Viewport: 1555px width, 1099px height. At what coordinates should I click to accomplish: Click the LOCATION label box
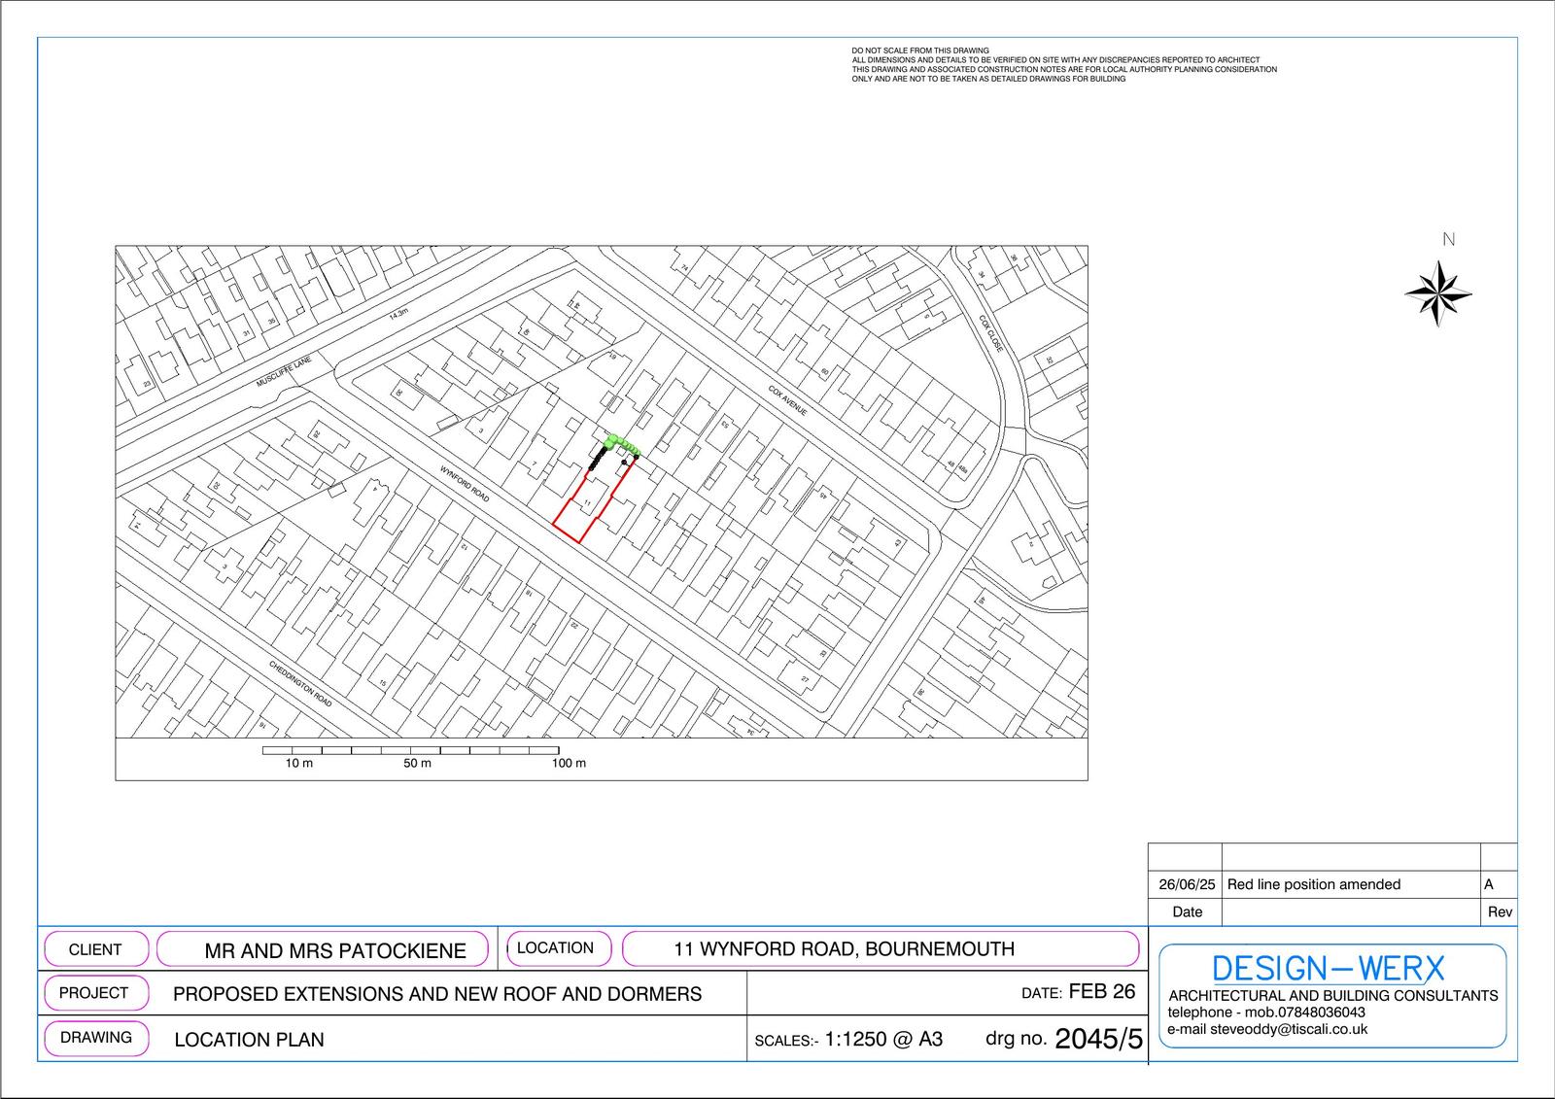coord(555,947)
